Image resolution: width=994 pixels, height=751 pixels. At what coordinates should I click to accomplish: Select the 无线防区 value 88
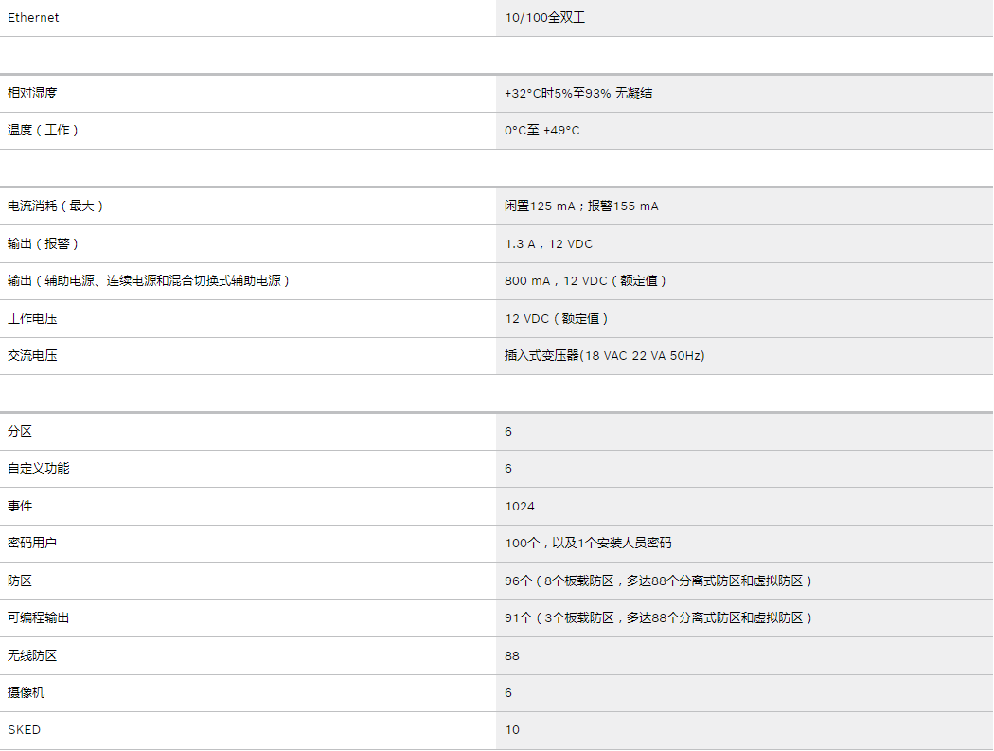[x=512, y=655]
